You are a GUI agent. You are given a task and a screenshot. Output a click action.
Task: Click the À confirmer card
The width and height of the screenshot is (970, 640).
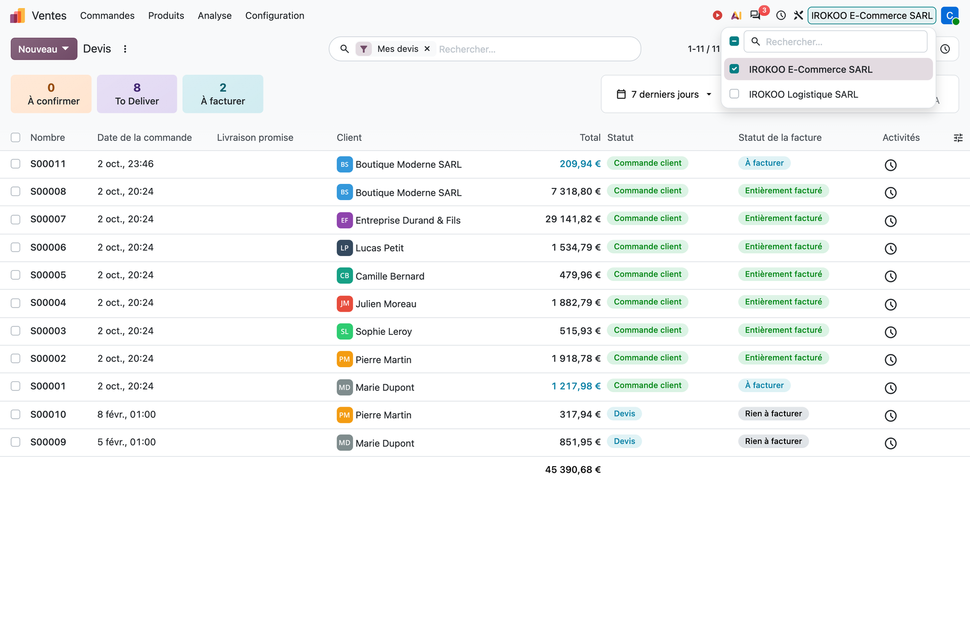pos(51,94)
